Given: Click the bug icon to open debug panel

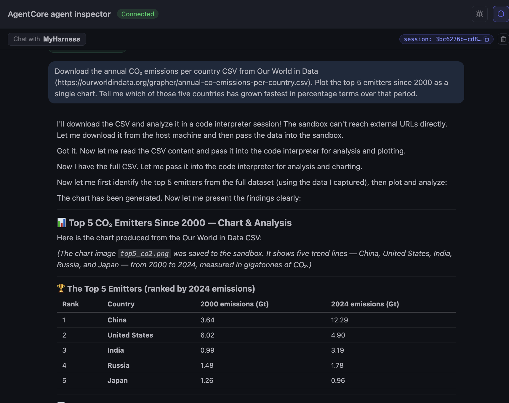Looking at the screenshot, I should [479, 14].
